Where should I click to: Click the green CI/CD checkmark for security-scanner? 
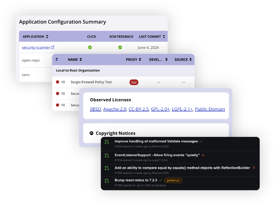[90, 47]
